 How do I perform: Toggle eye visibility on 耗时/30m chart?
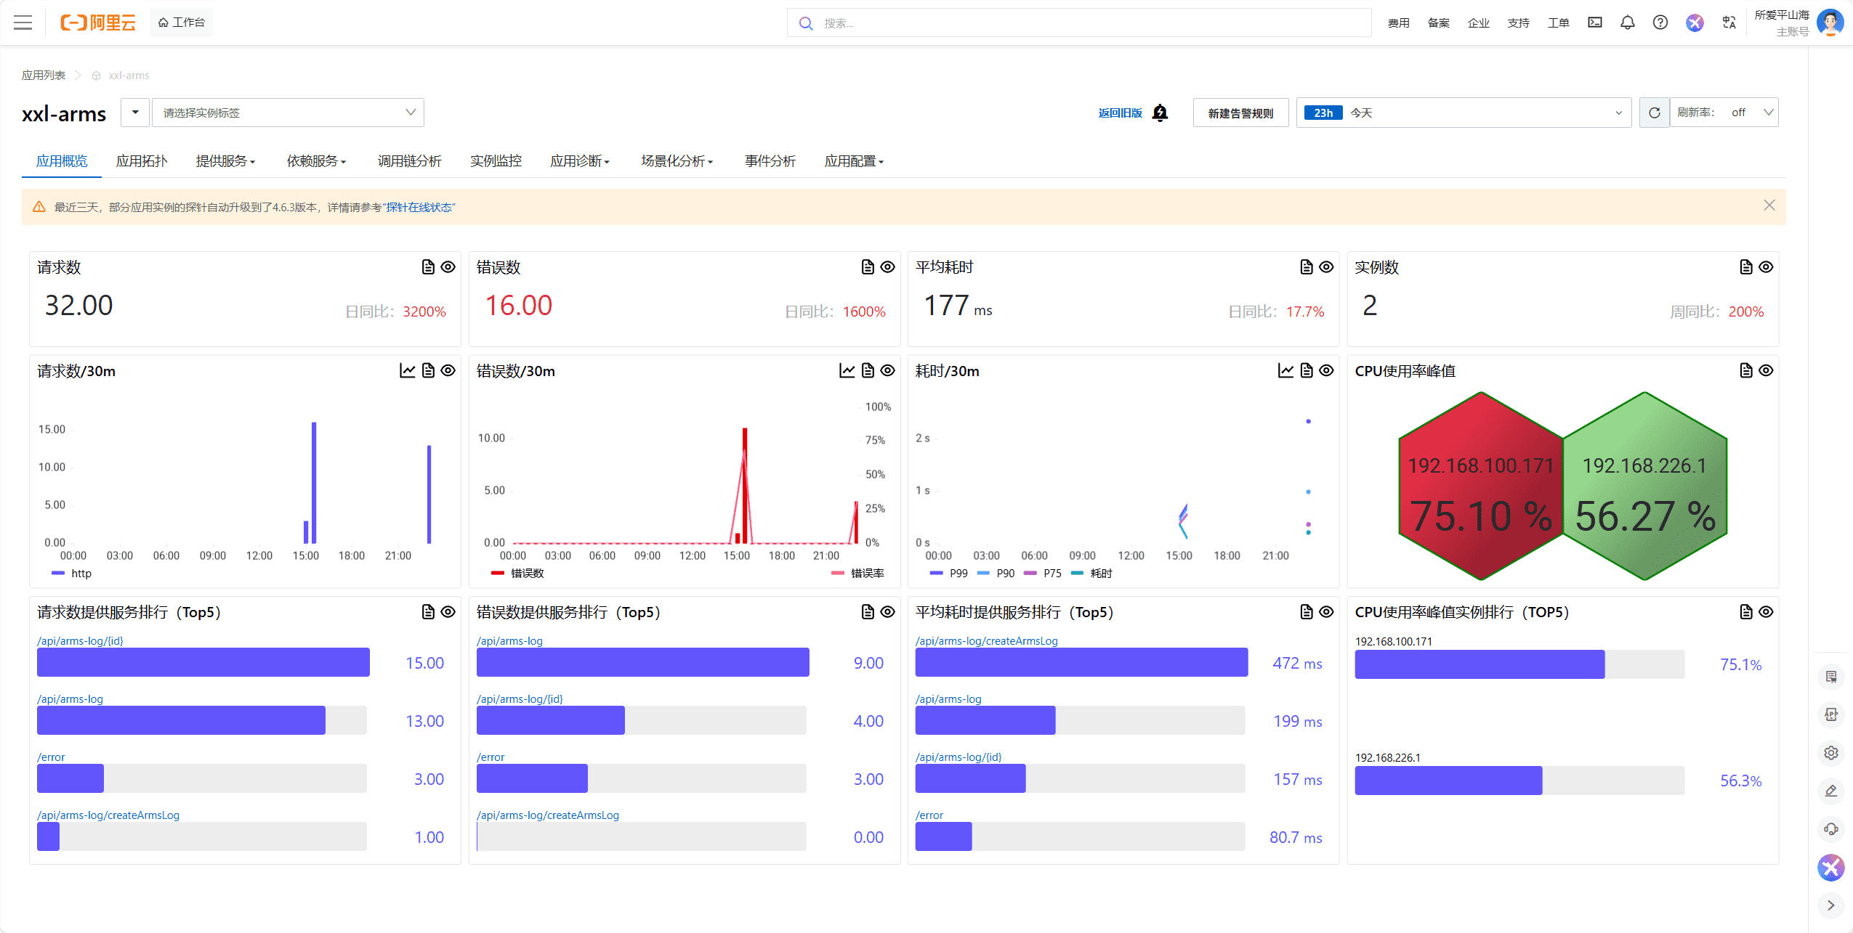[x=1327, y=370]
